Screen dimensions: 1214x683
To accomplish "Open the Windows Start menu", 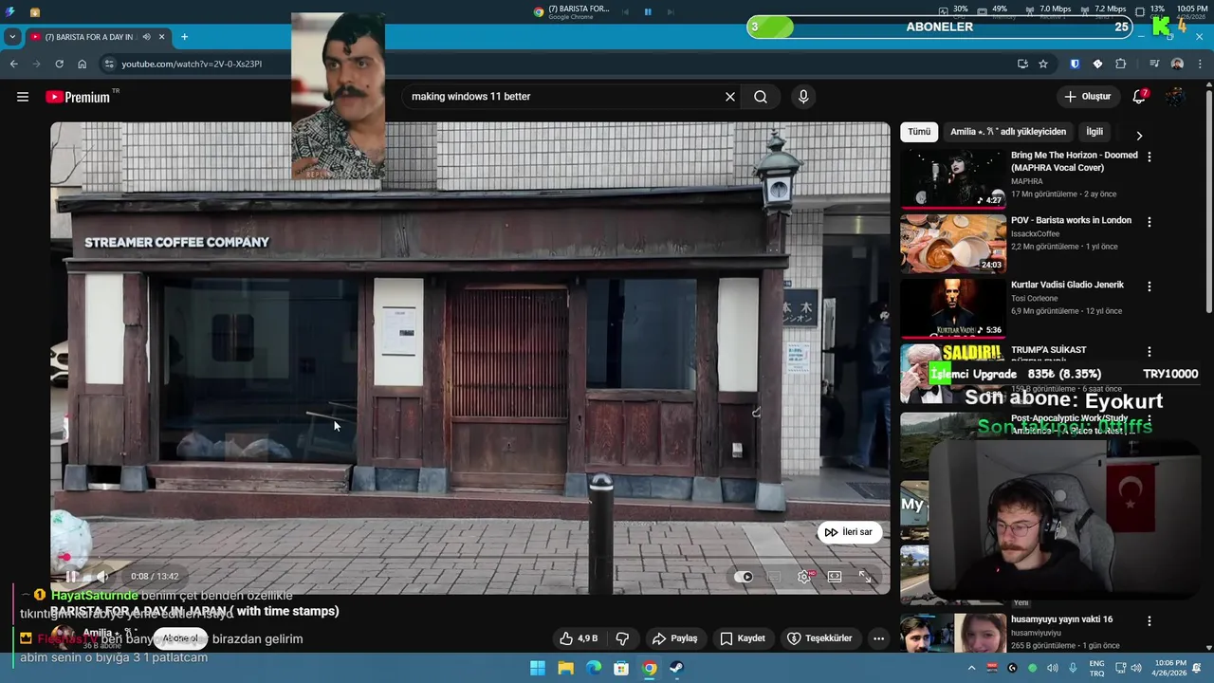I will click(x=538, y=668).
